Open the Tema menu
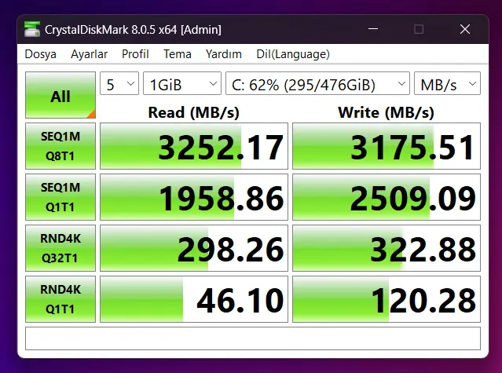The image size is (502, 373). point(178,54)
